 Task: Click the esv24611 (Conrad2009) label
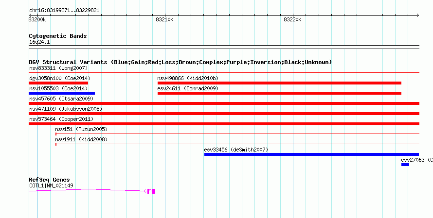click(x=188, y=88)
